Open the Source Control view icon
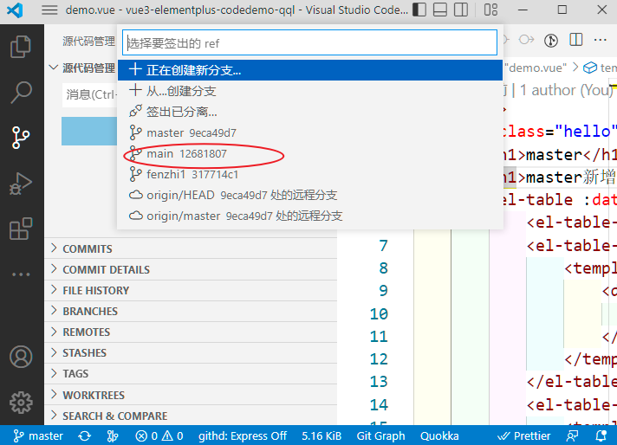 click(21, 138)
